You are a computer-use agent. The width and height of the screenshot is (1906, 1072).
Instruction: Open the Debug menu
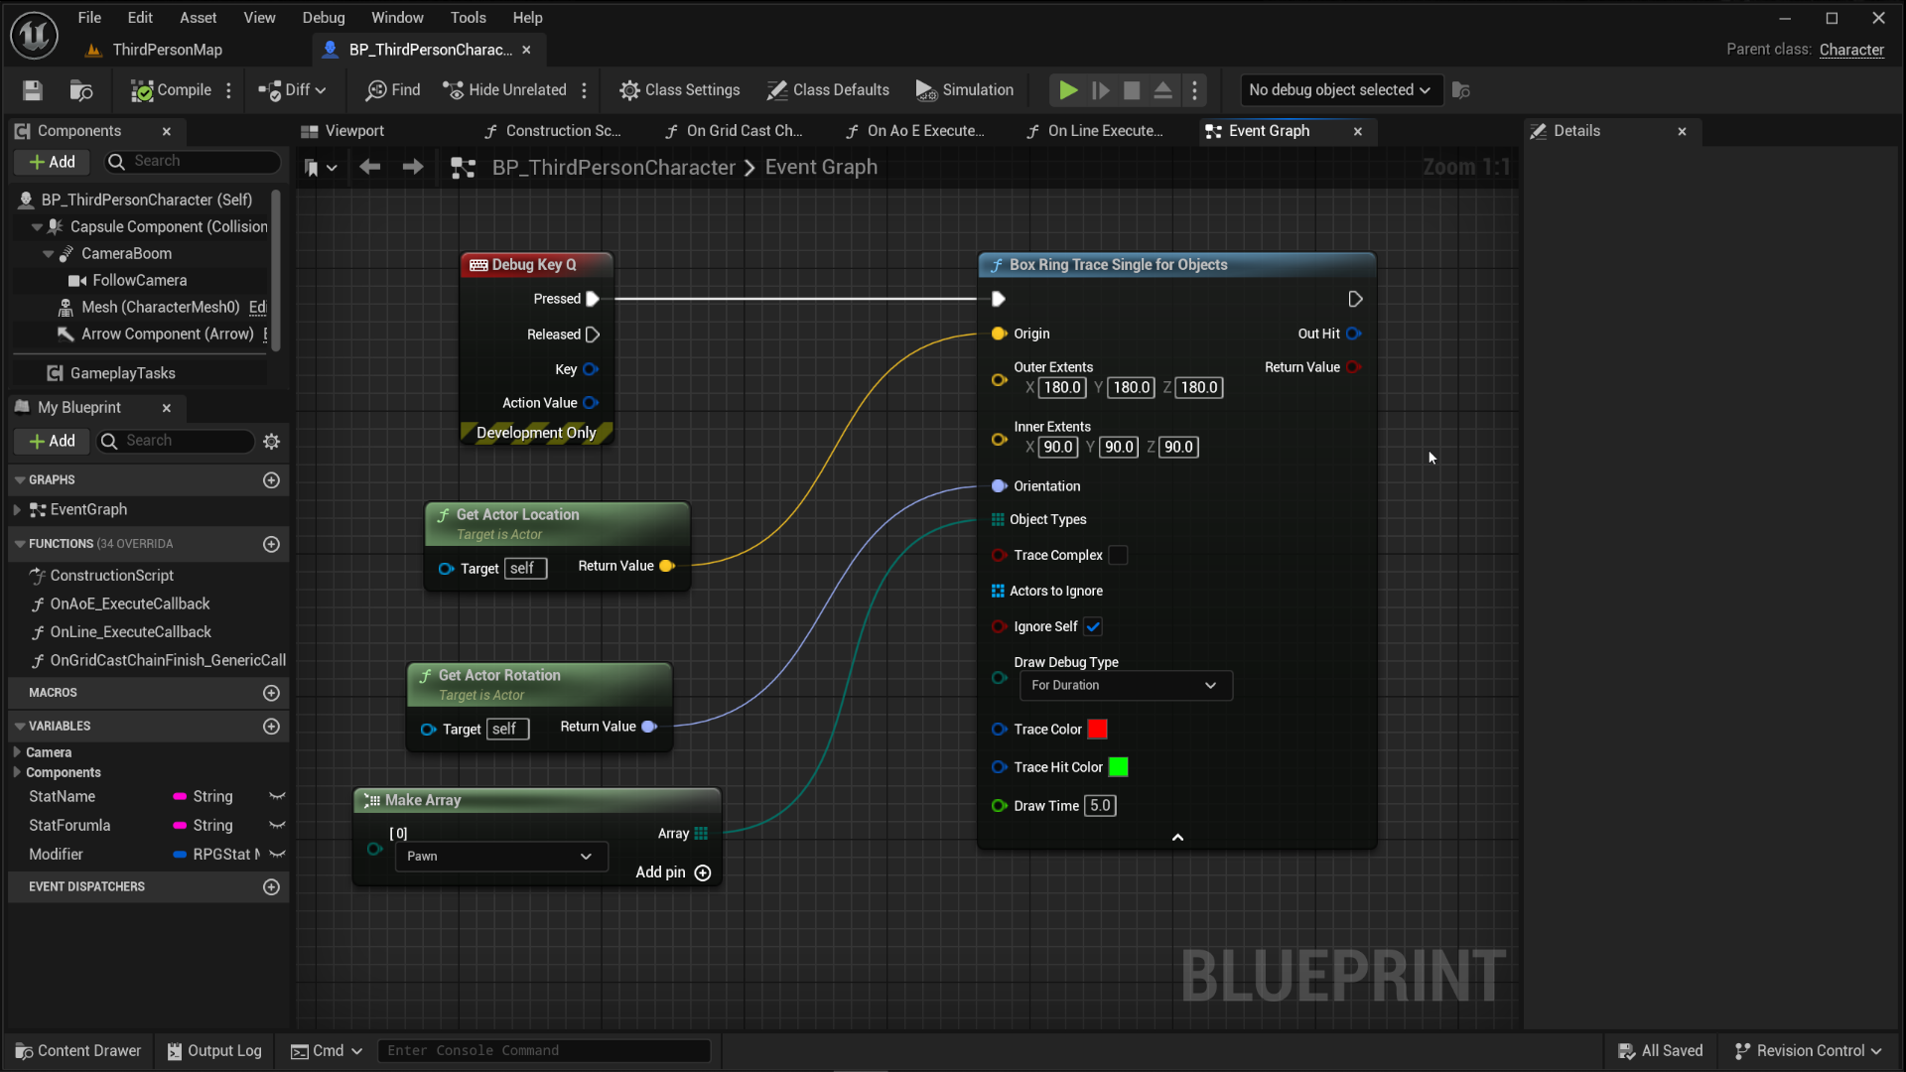click(x=324, y=18)
